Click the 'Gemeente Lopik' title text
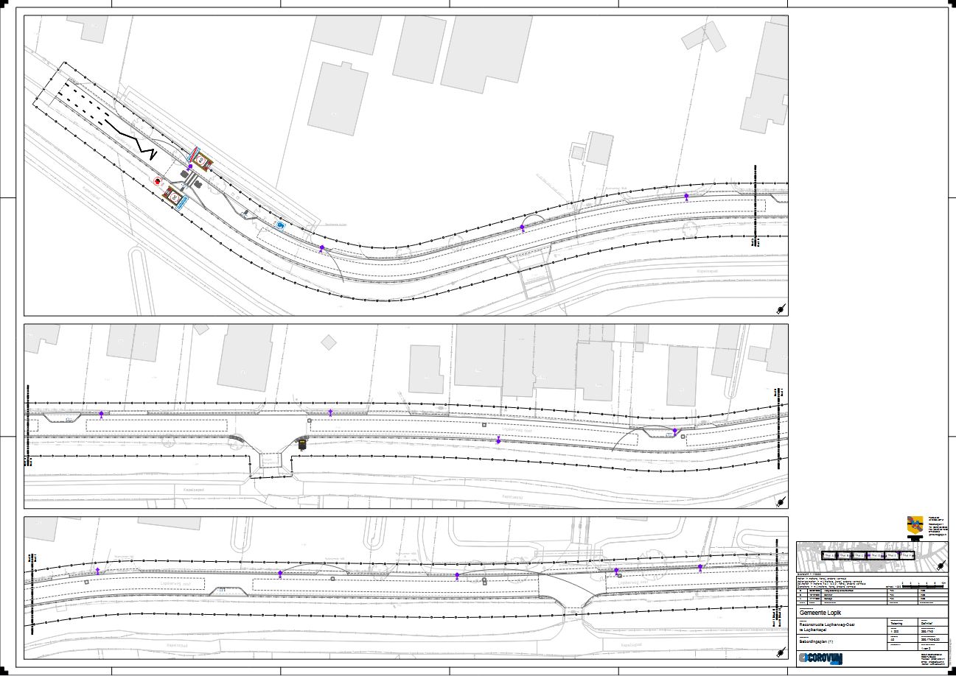The width and height of the screenshot is (956, 676). (x=820, y=613)
